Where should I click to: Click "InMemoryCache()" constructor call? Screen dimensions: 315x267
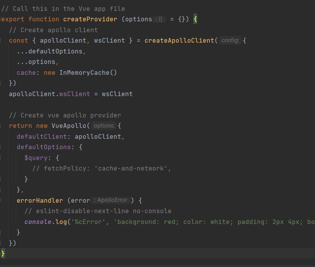[x=88, y=73]
